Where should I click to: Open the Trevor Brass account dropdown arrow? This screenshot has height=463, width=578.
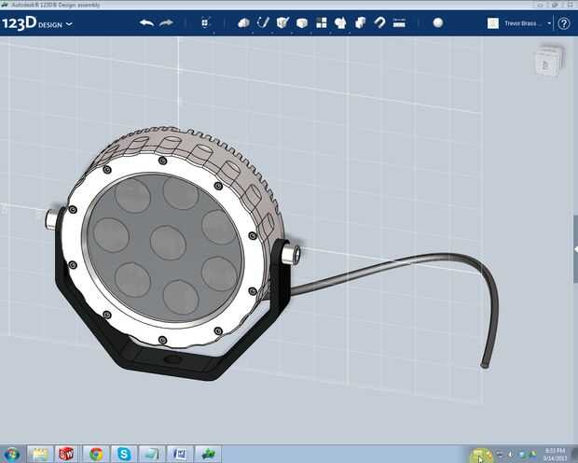[x=549, y=23]
